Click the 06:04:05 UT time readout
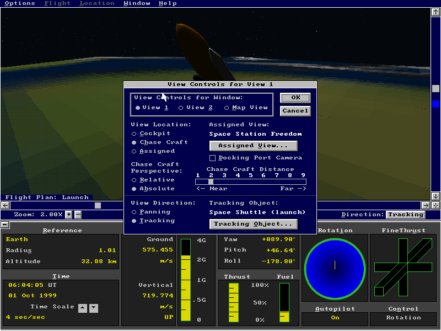 click(x=33, y=285)
